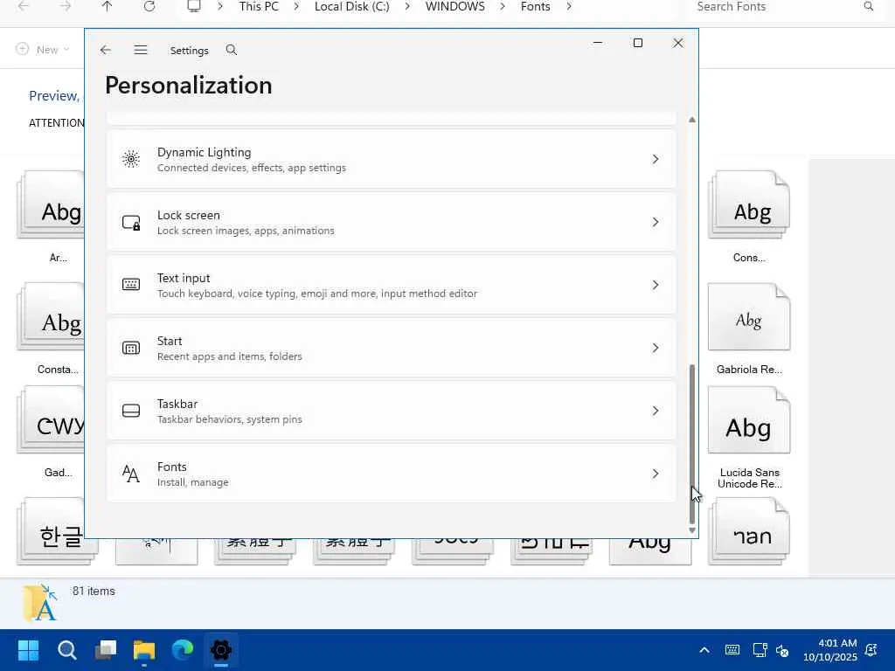The height and width of the screenshot is (671, 895).
Task: Open Fonts install and manage page
Action: point(391,474)
